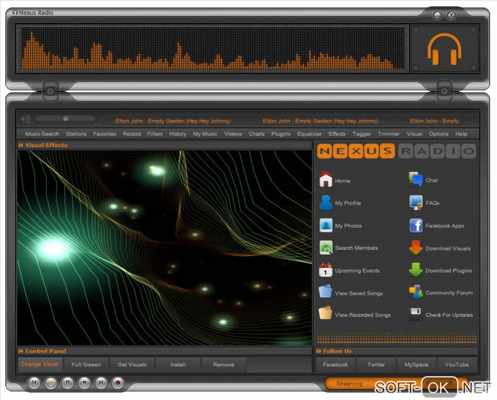Click the Facebook Apps icon
The width and height of the screenshot is (497, 400).
pos(416,225)
